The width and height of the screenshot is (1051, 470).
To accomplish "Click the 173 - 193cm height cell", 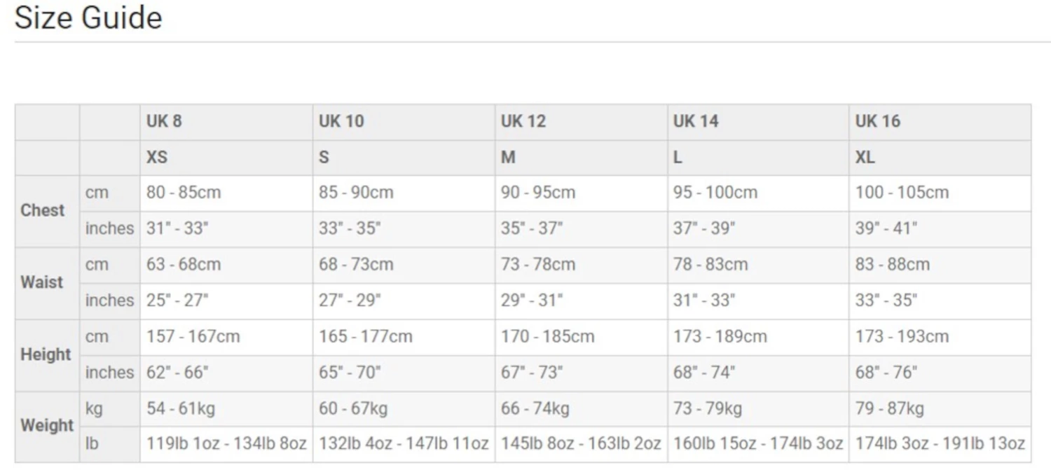I will point(902,336).
